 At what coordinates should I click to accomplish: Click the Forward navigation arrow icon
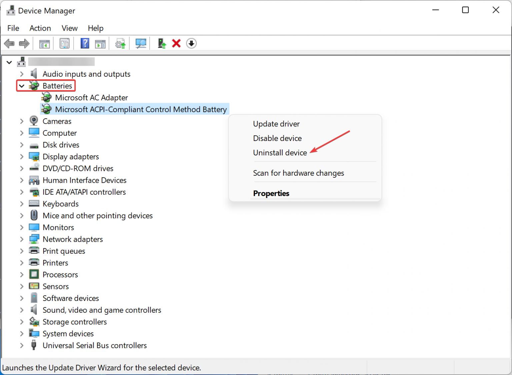pos(24,43)
